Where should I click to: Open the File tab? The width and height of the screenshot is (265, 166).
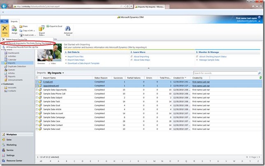[x=4, y=21]
